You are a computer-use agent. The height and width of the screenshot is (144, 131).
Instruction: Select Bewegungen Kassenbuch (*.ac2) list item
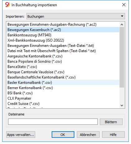[x=63, y=30]
